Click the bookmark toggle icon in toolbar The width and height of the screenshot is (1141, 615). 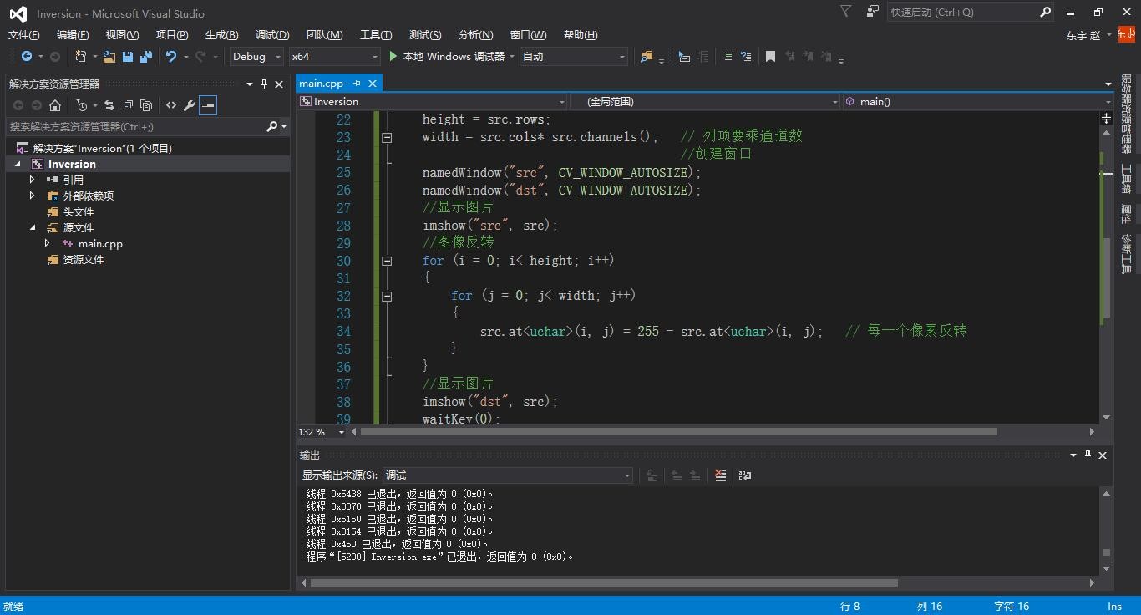click(770, 57)
